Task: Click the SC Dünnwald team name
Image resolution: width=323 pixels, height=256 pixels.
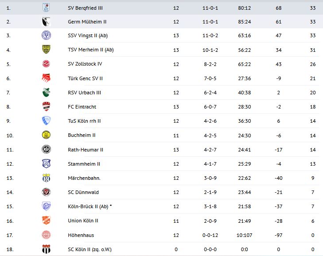Action: click(83, 192)
